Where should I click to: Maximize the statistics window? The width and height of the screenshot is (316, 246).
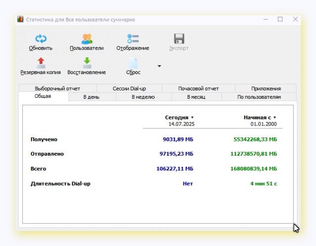(280, 19)
